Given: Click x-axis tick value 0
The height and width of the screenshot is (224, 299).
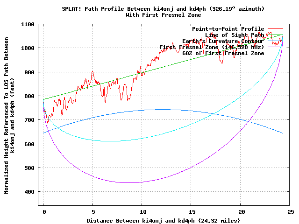Looking at the screenshot, I should click(x=44, y=212).
